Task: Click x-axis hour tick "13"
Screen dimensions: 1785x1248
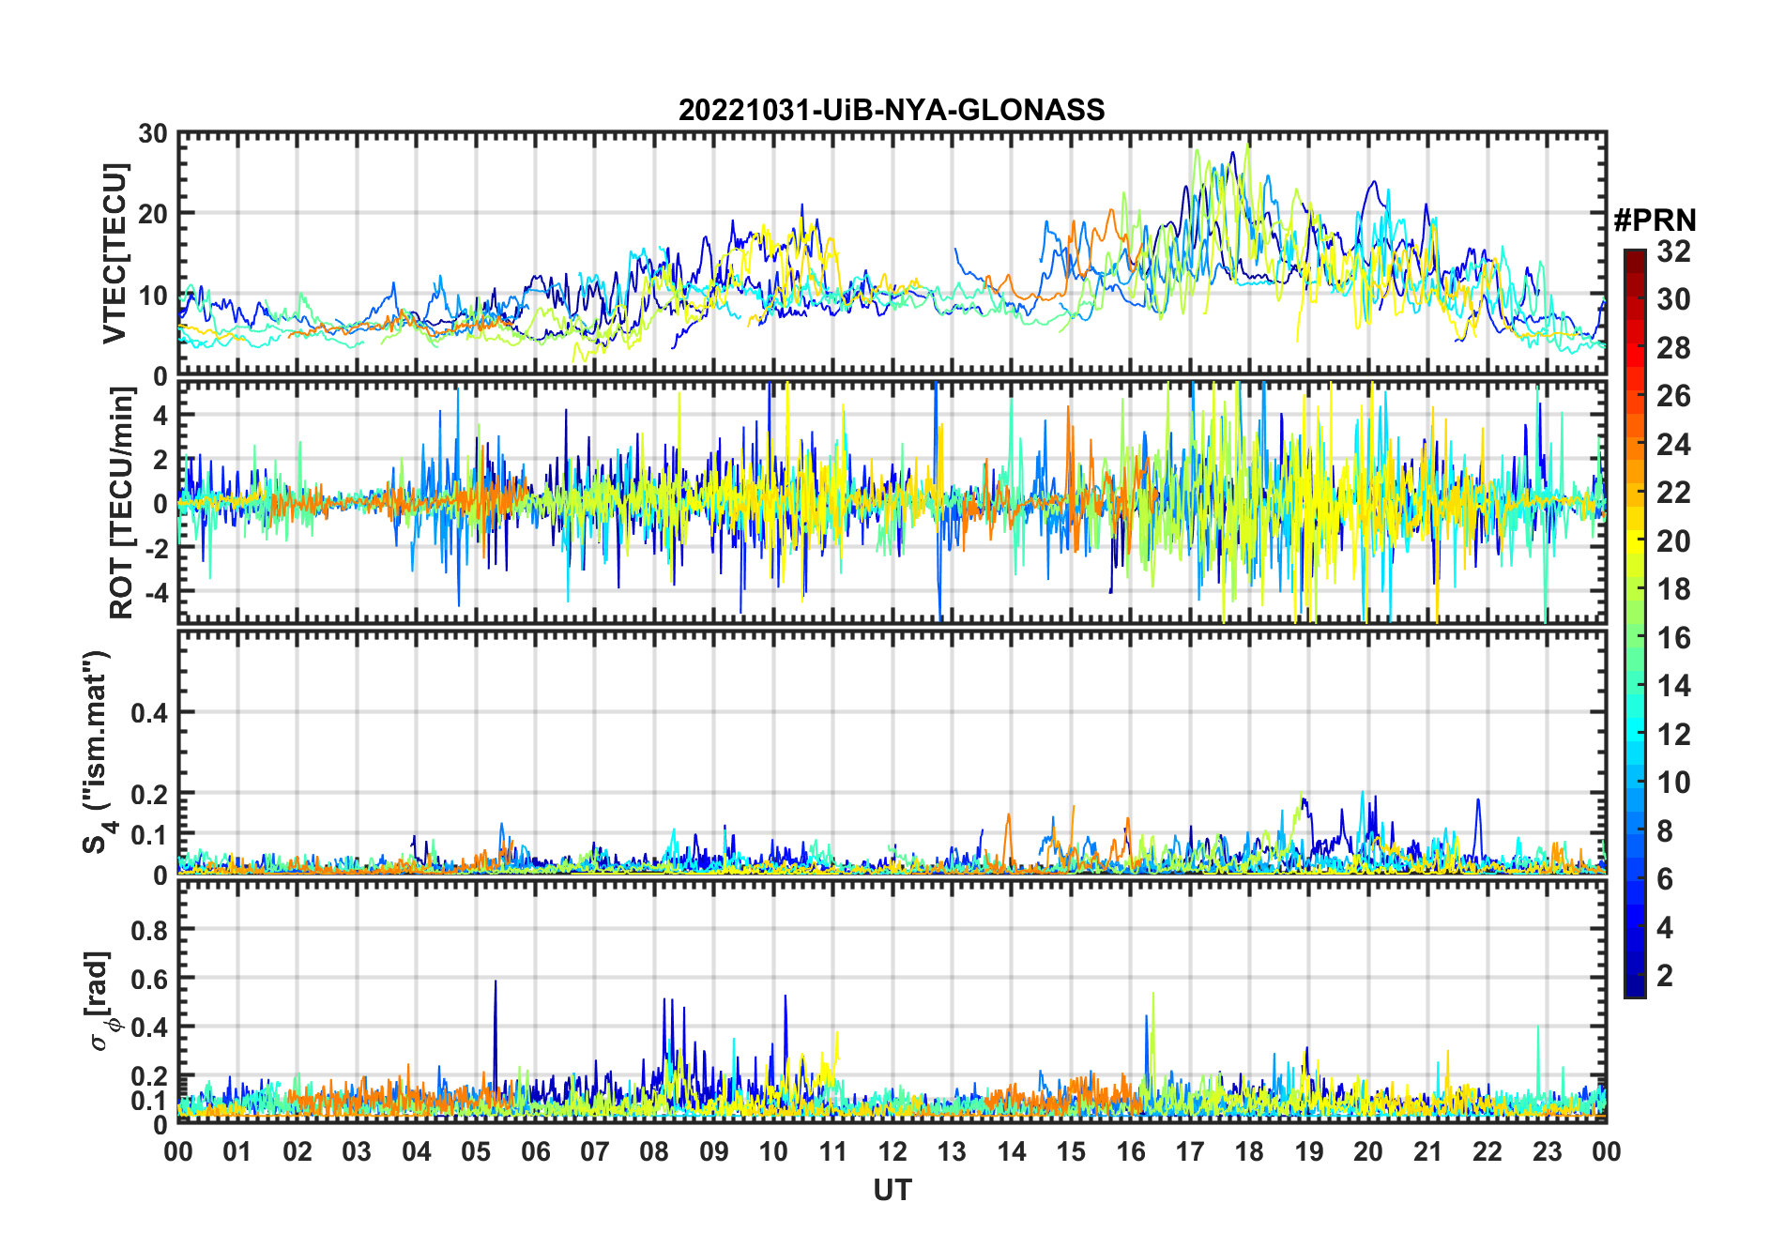Action: tap(952, 1151)
